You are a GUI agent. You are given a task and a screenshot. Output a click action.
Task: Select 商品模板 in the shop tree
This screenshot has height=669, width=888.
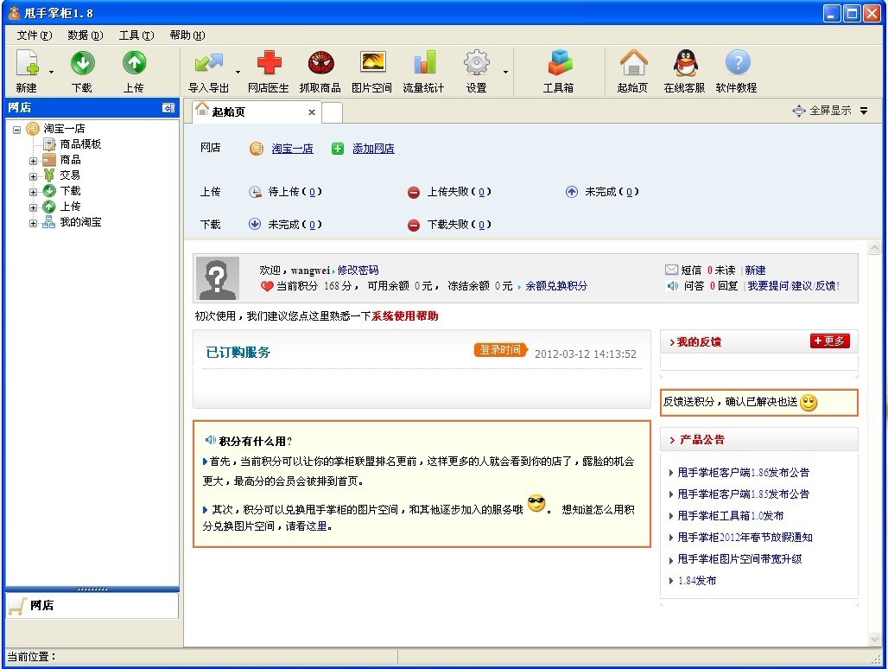[80, 144]
